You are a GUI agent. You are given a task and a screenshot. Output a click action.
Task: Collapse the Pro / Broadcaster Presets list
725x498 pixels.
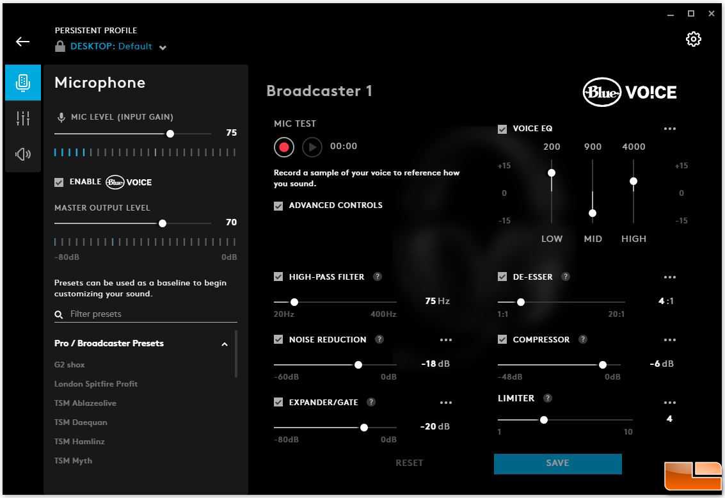tap(224, 344)
